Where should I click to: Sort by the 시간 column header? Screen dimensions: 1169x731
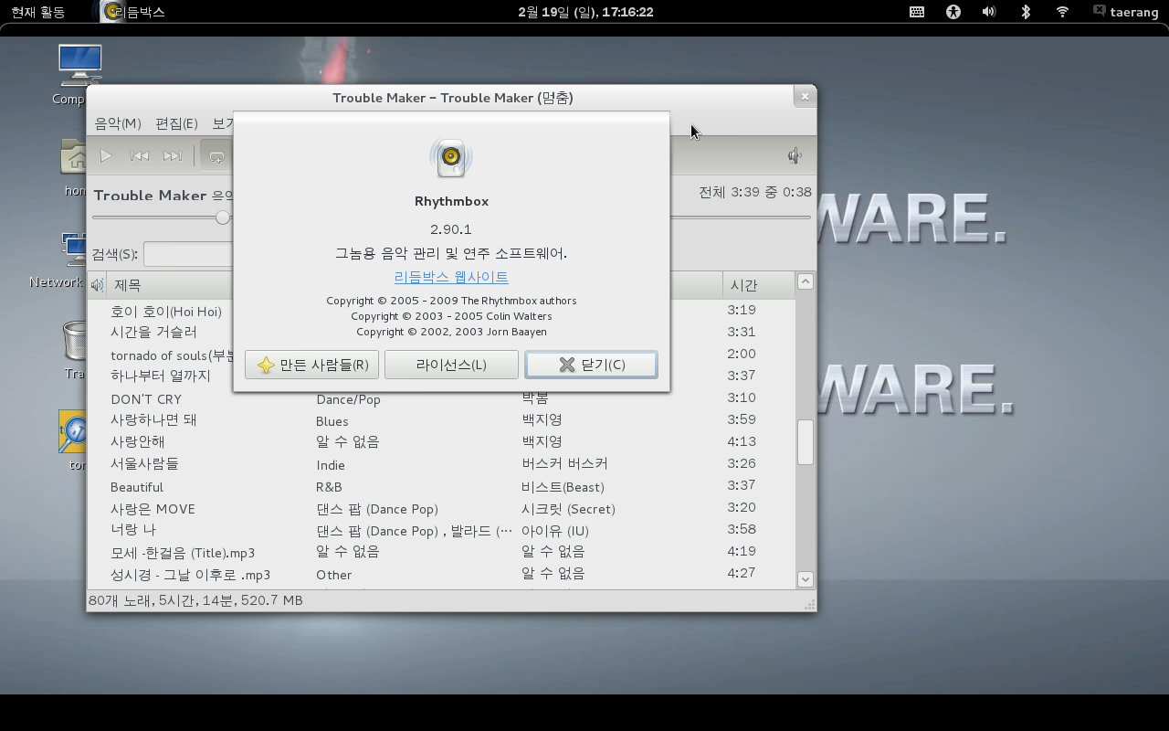click(758, 285)
